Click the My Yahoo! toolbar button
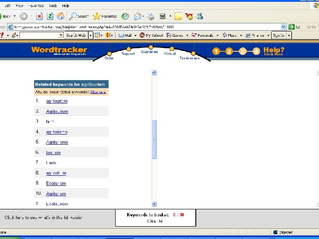Viewport: 319px width, 239px height. pyautogui.click(x=152, y=35)
